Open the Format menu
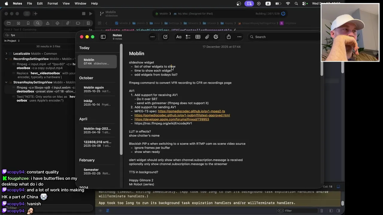This screenshot has height=215, width=383. (x=53, y=3)
